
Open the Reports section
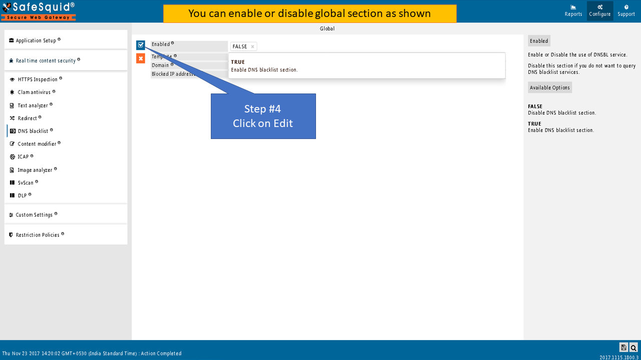pos(573,11)
